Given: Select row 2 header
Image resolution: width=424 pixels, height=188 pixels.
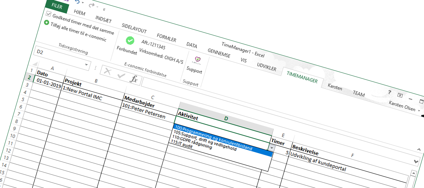Looking at the screenshot, I should point(29,78).
